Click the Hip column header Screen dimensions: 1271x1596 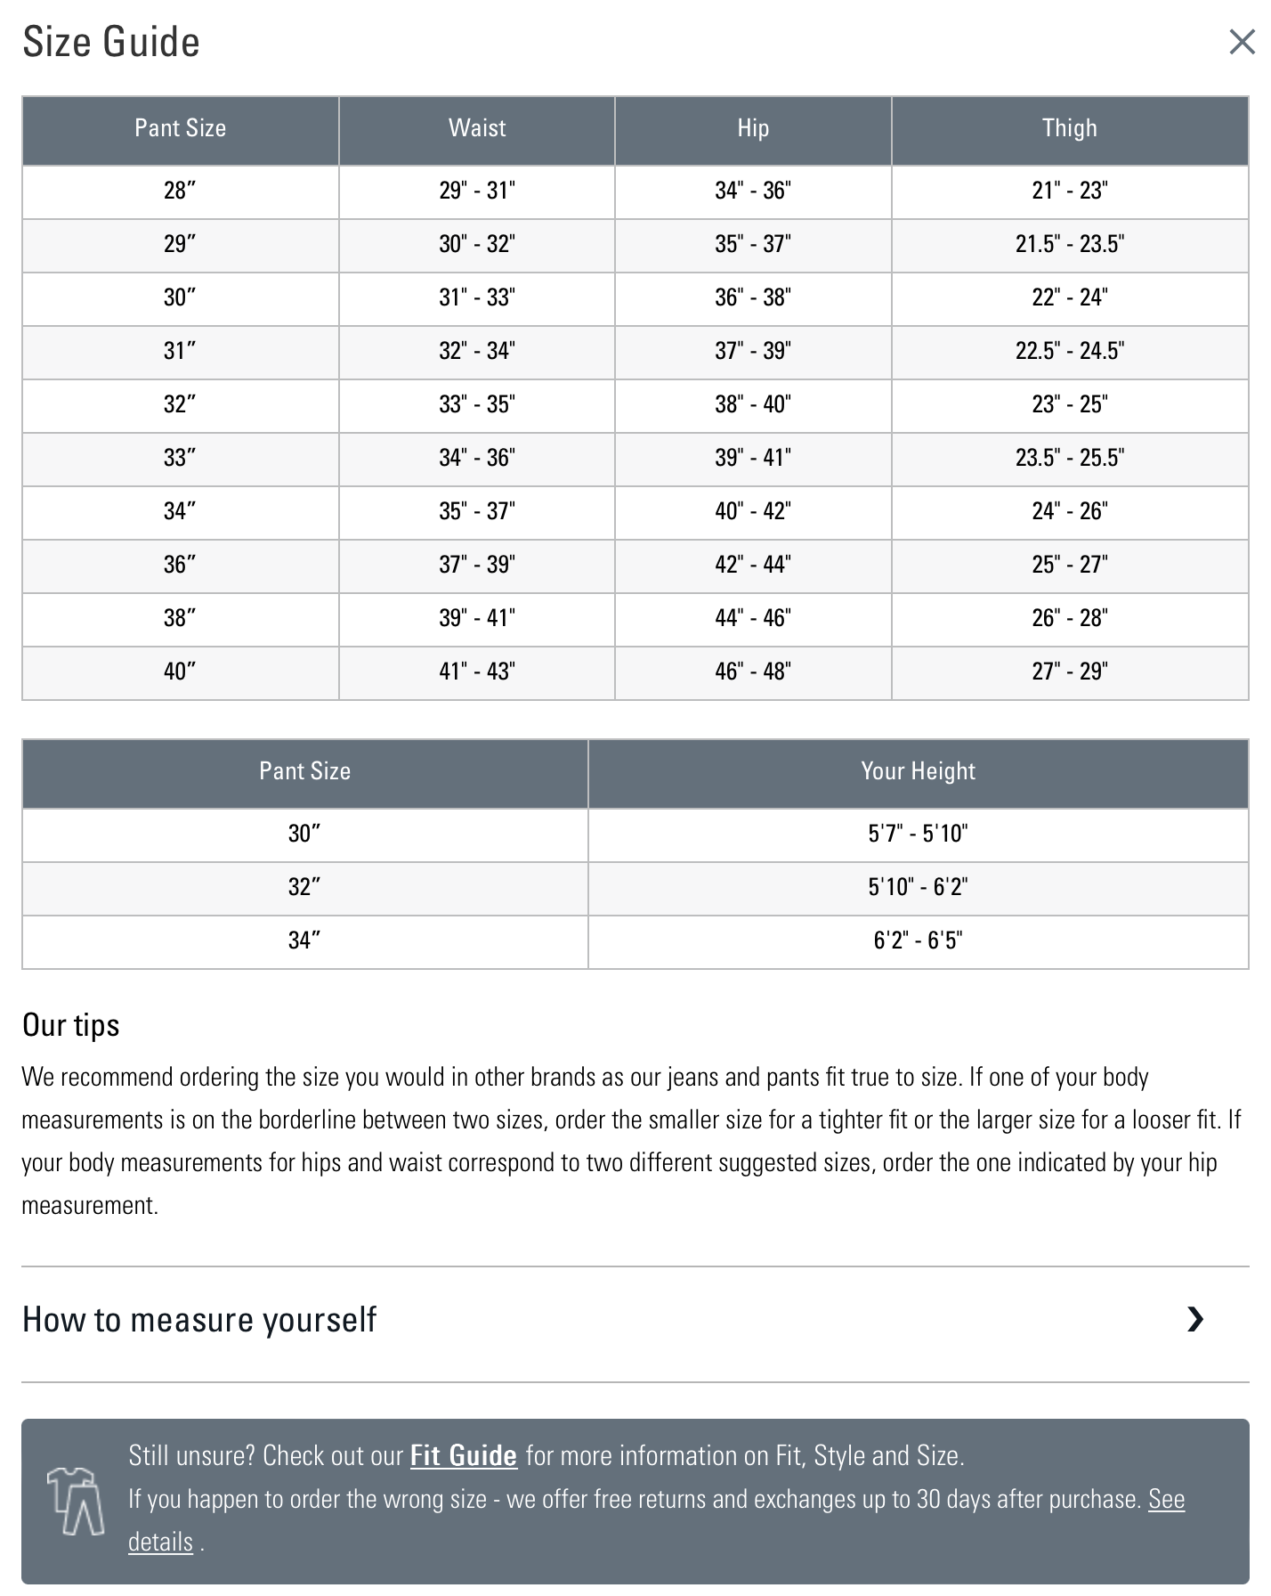click(x=753, y=128)
